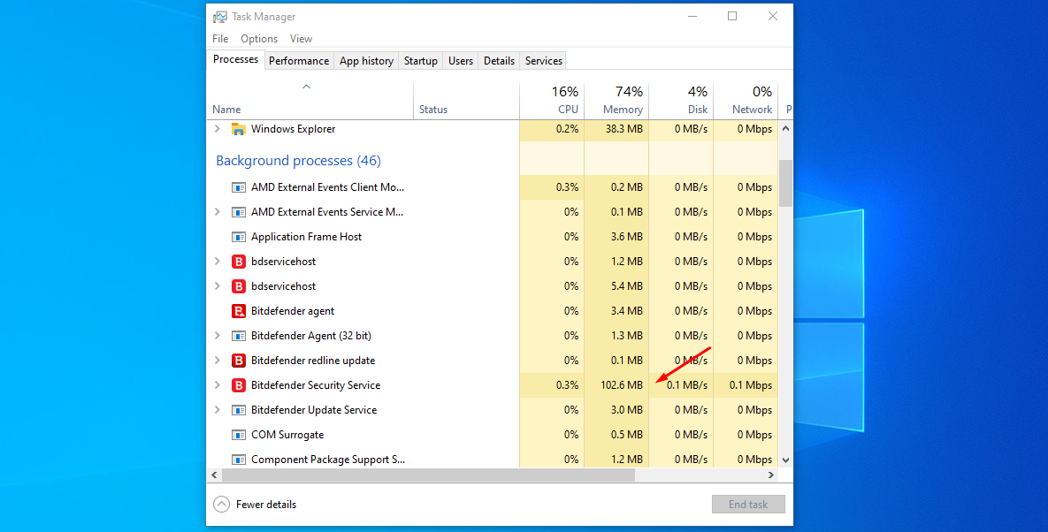The image size is (1048, 532).
Task: Click the horizontal scrollbar left arrow
Action: (x=214, y=475)
